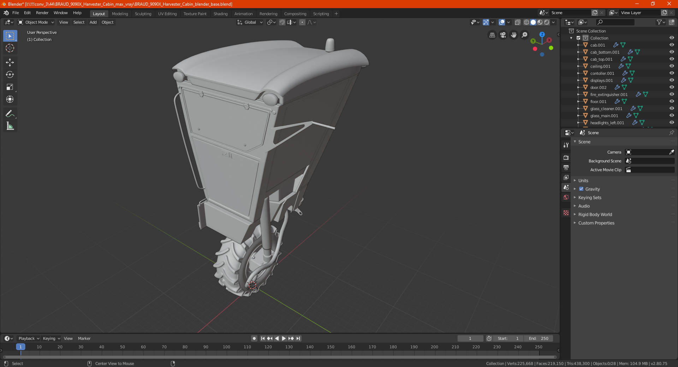Toggle camera view in viewport
678x367 pixels.
pyautogui.click(x=503, y=35)
